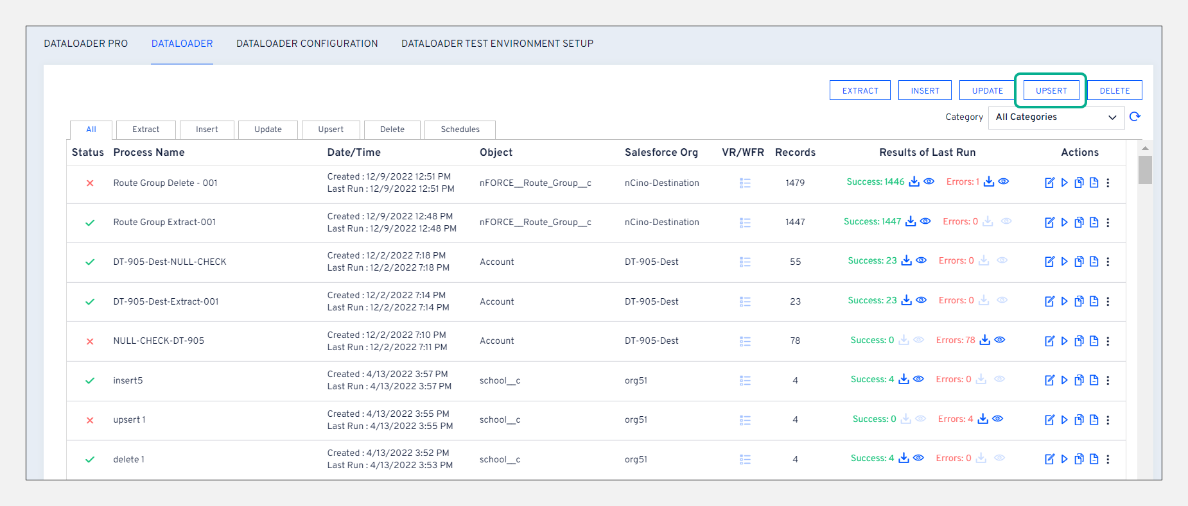
Task: View success records for DT-905-Dest-Extract-001
Action: 921,300
